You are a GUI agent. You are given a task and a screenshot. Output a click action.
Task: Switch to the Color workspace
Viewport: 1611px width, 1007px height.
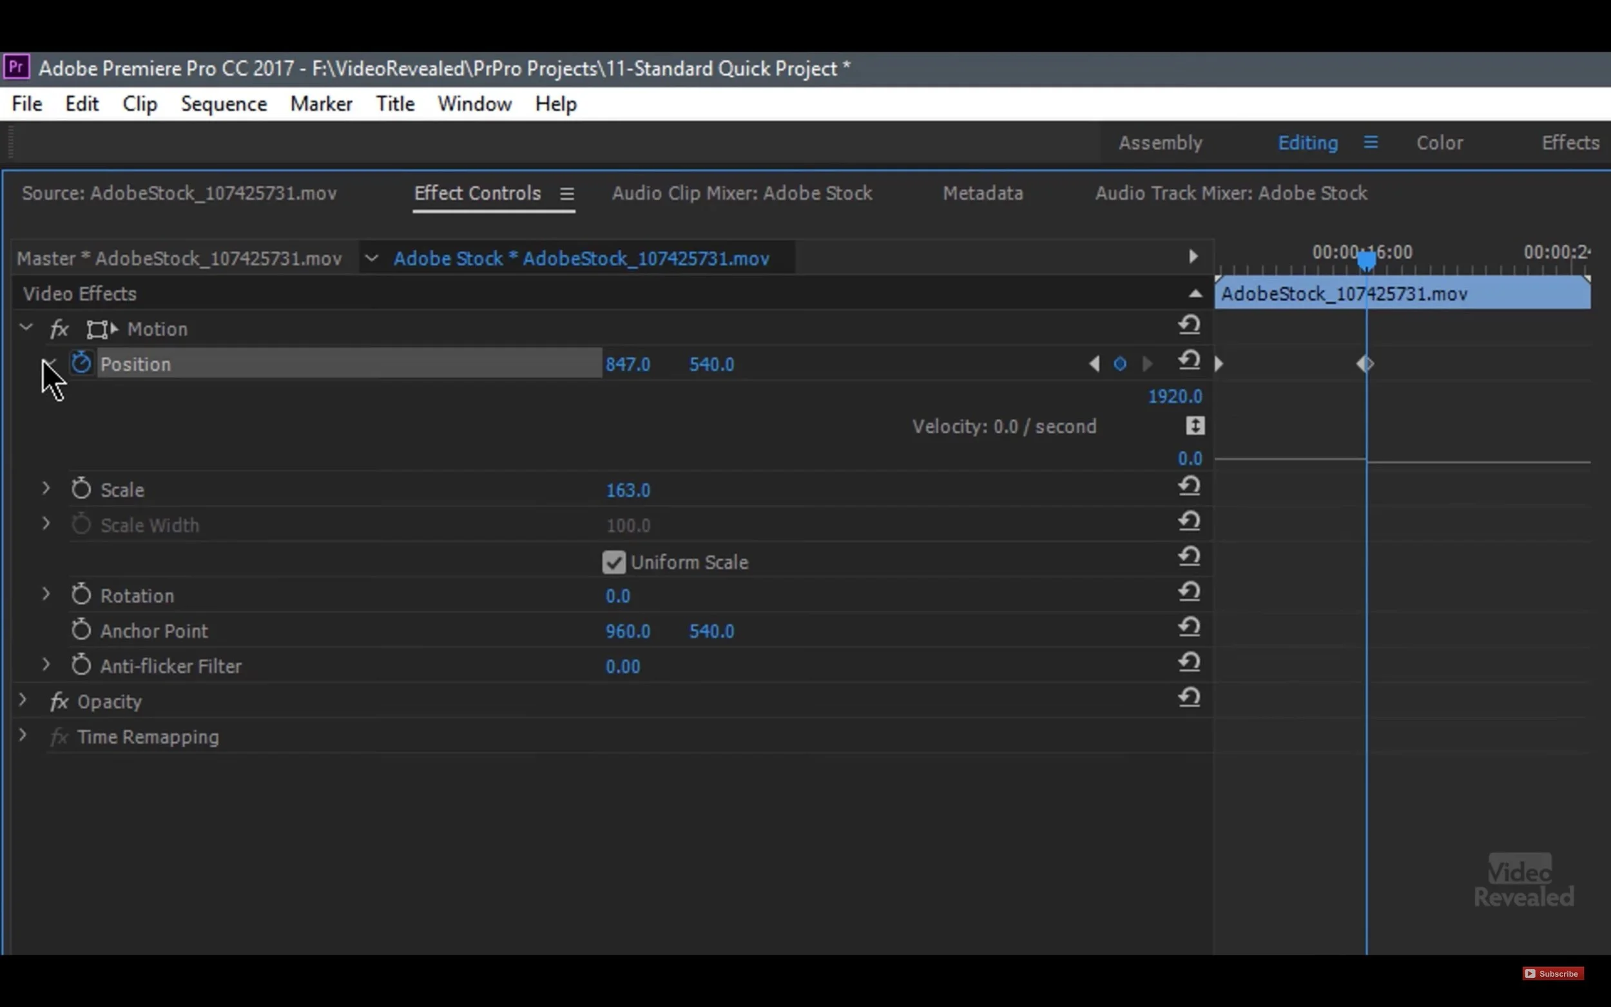[x=1438, y=142]
